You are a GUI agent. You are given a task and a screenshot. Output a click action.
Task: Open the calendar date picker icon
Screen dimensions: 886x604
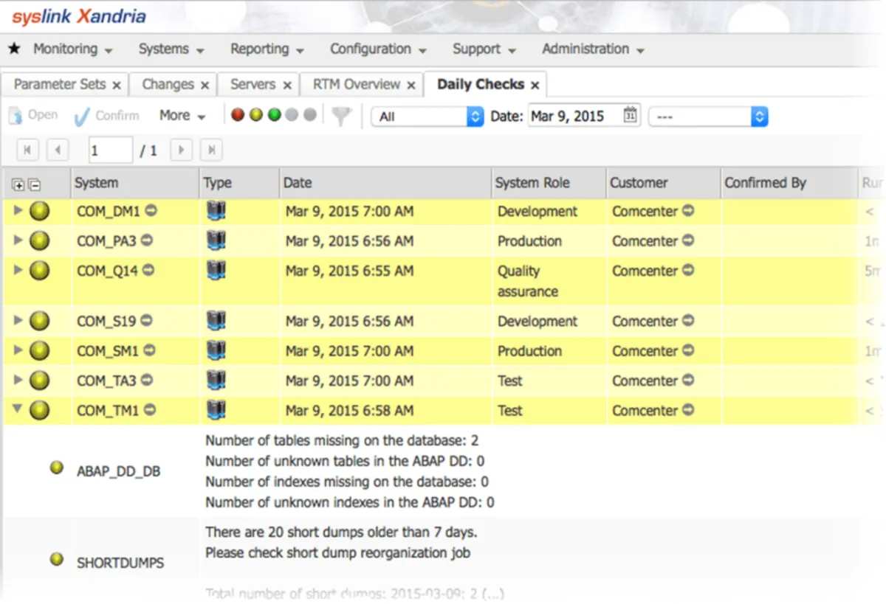pos(630,115)
